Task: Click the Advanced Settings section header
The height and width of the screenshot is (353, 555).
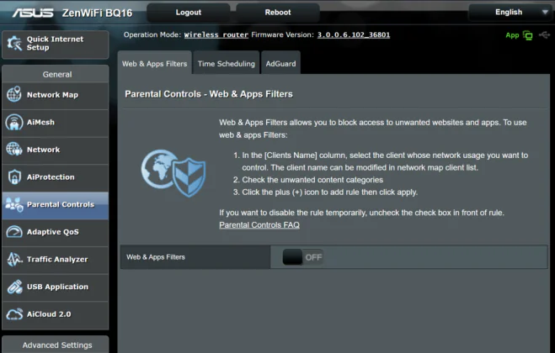Action: (56, 345)
